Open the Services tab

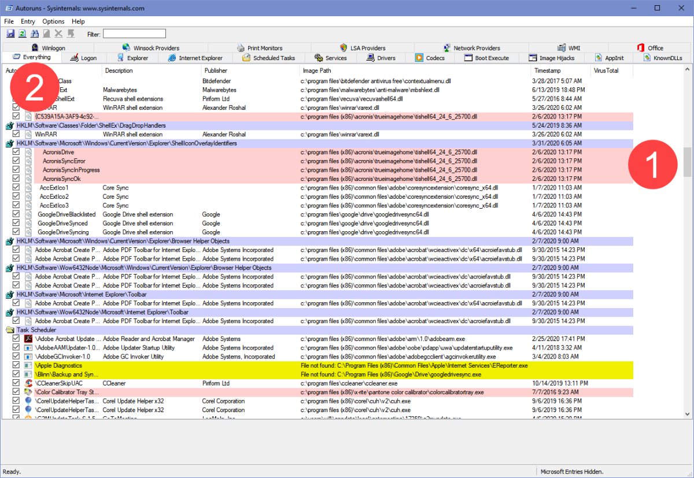(x=330, y=58)
